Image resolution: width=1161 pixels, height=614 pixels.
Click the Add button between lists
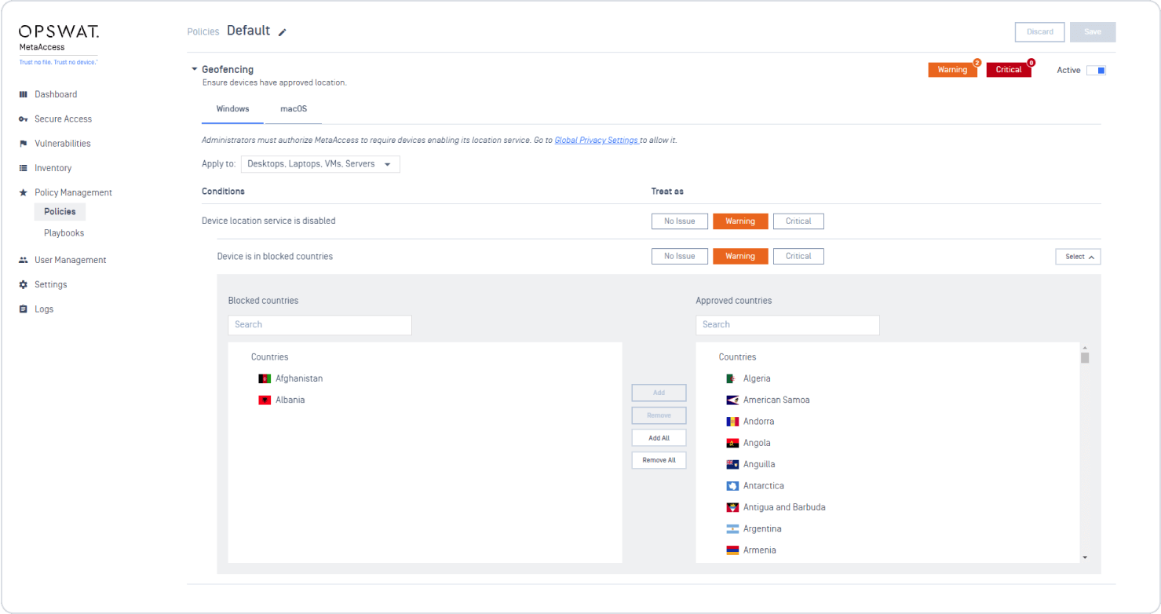click(x=659, y=393)
